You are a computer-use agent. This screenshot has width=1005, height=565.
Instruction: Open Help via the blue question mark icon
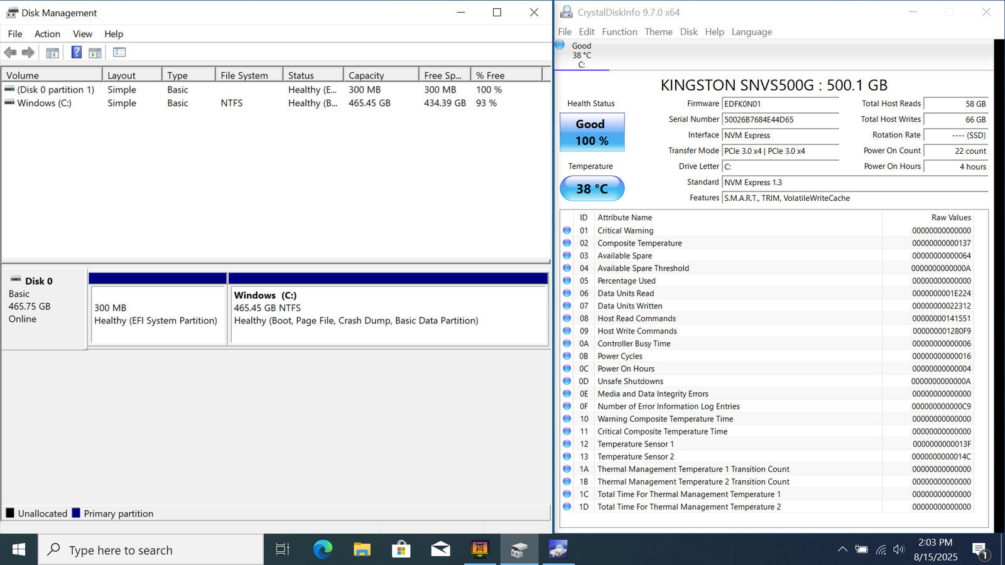(76, 53)
